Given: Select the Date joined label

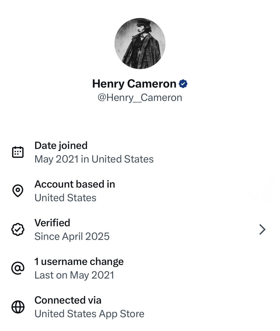Looking at the screenshot, I should coord(61,146).
